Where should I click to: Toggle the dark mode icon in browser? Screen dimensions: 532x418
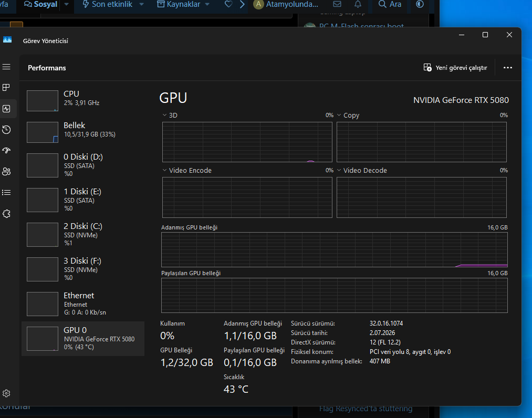tap(420, 4)
